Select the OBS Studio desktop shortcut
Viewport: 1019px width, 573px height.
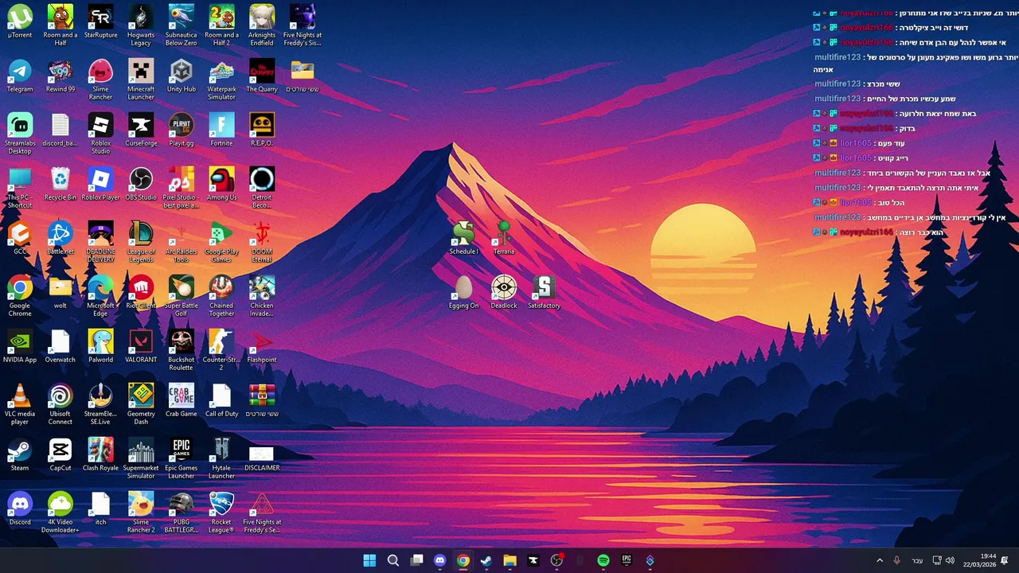[141, 185]
